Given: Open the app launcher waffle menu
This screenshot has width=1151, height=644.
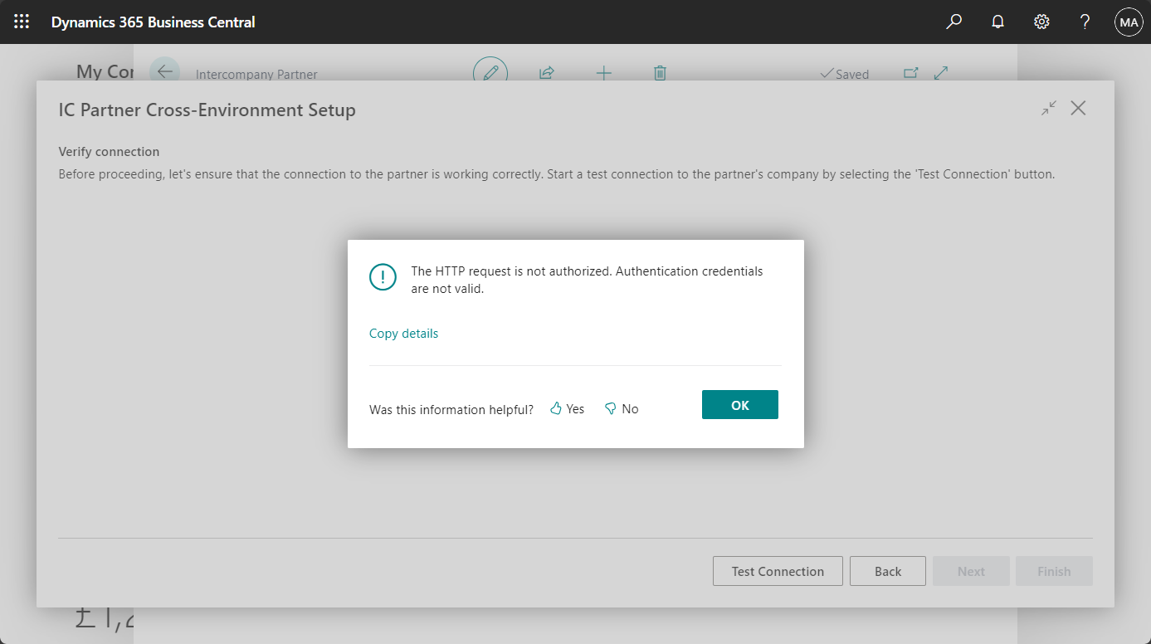Looking at the screenshot, I should pyautogui.click(x=22, y=22).
